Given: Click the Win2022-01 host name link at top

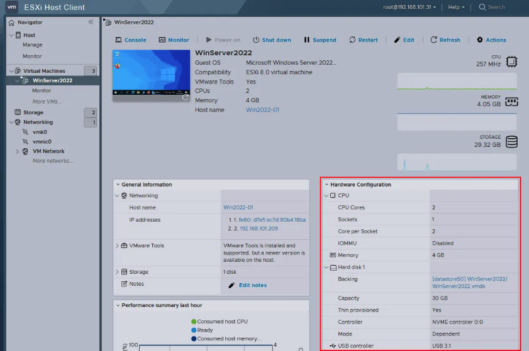Looking at the screenshot, I should point(262,110).
